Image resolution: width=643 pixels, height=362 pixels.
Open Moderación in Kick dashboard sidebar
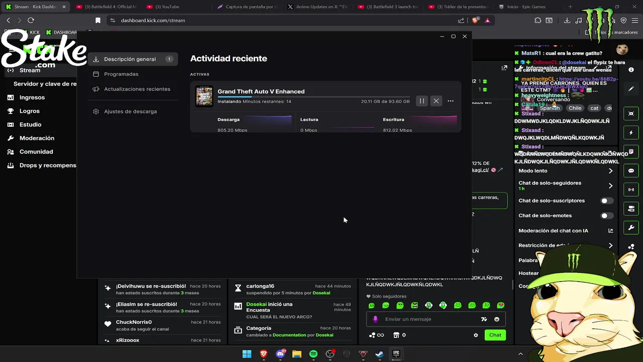pyautogui.click(x=37, y=138)
